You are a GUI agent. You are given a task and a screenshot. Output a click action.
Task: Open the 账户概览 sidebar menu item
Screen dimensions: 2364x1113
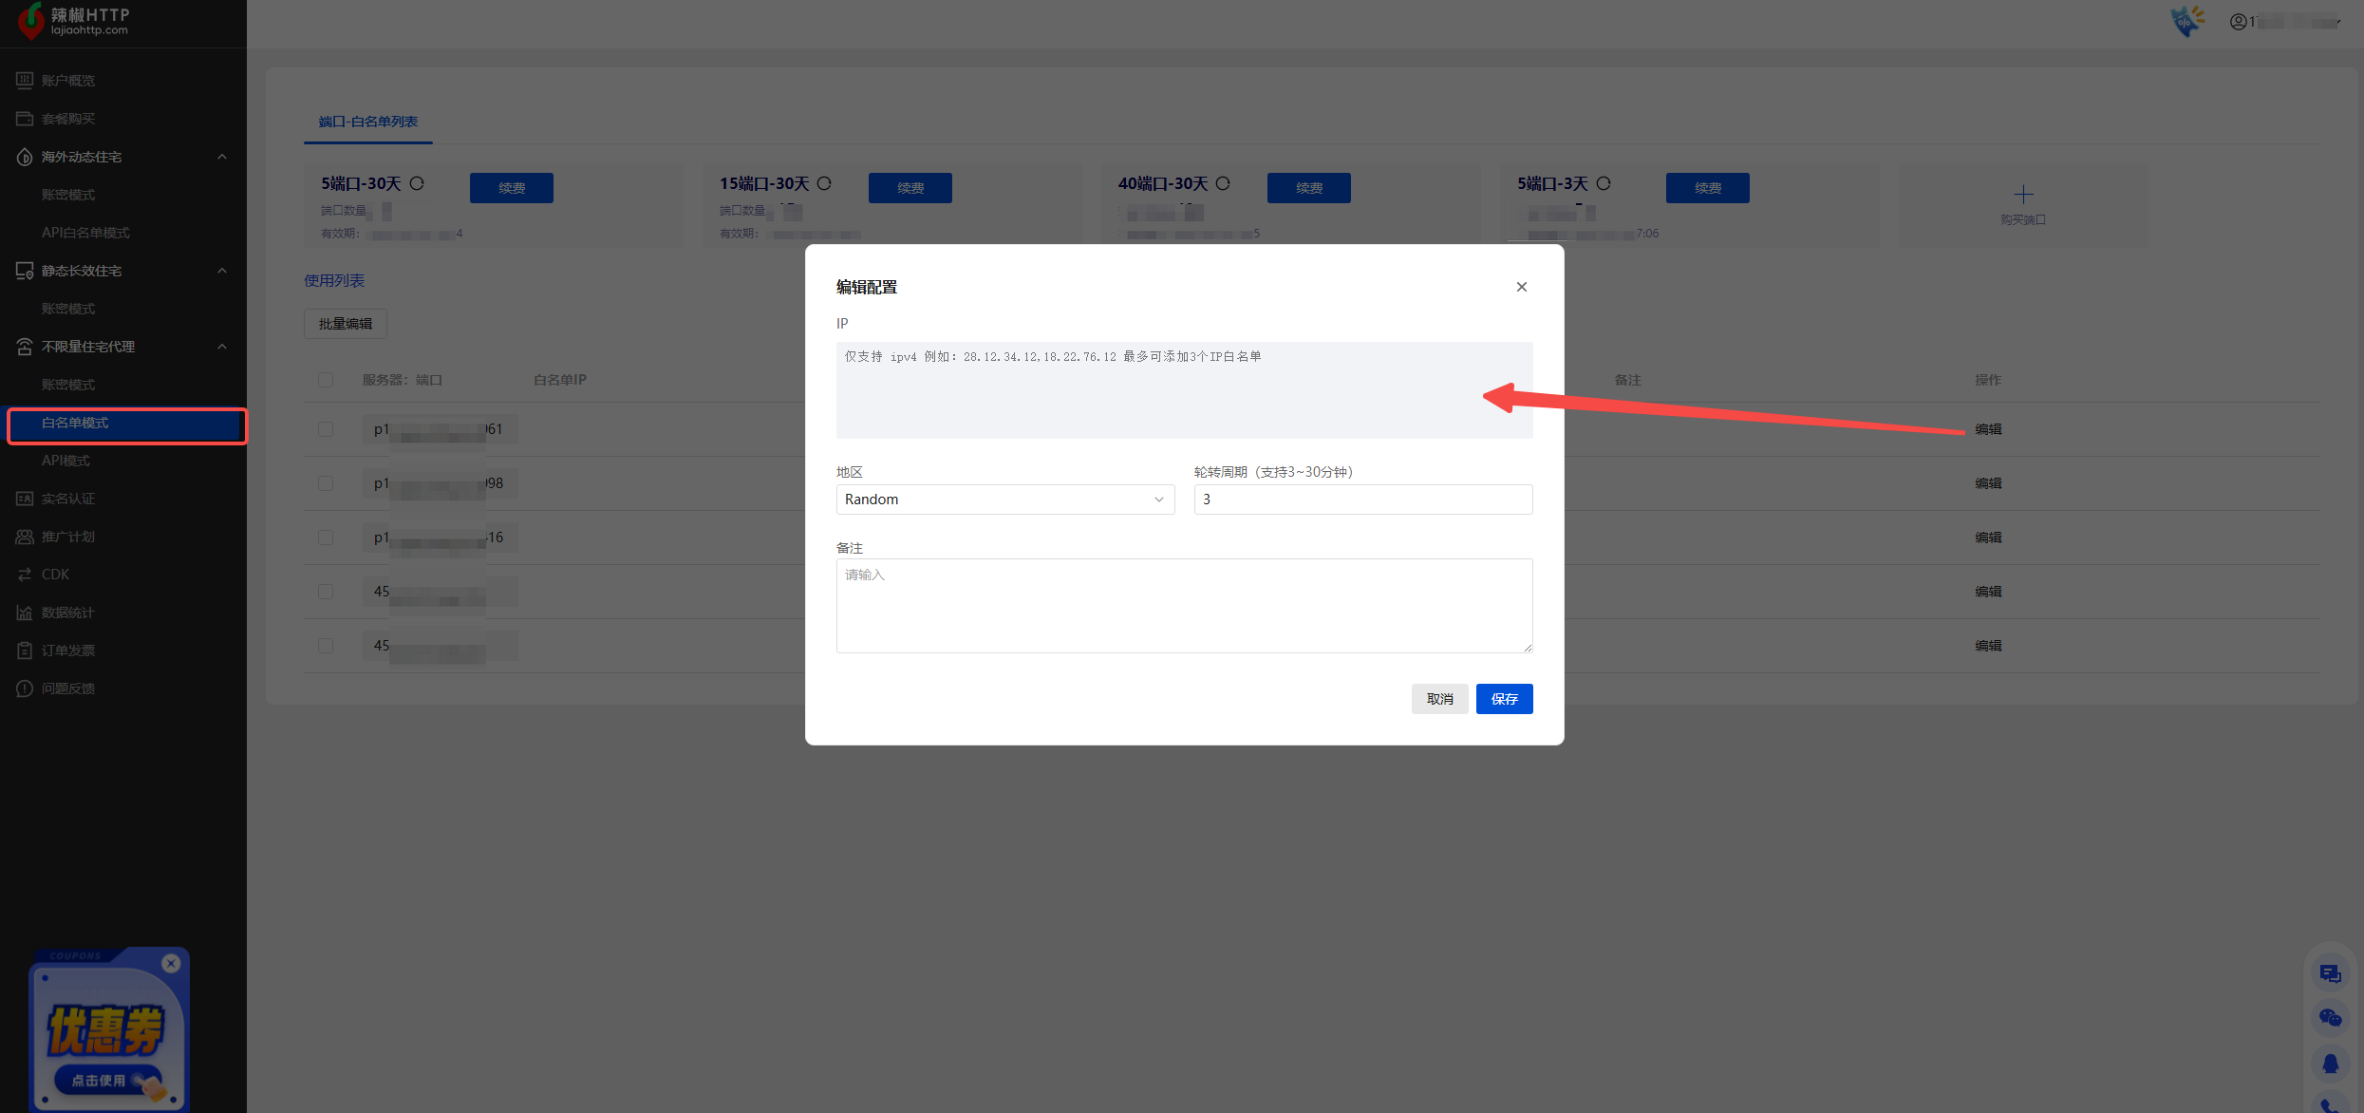click(x=67, y=81)
